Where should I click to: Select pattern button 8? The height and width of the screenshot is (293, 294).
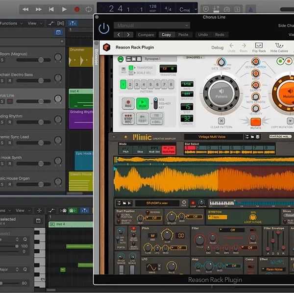pyautogui.click(x=171, y=84)
